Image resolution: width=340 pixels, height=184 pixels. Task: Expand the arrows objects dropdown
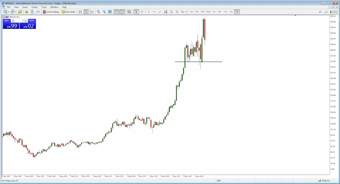point(186,12)
